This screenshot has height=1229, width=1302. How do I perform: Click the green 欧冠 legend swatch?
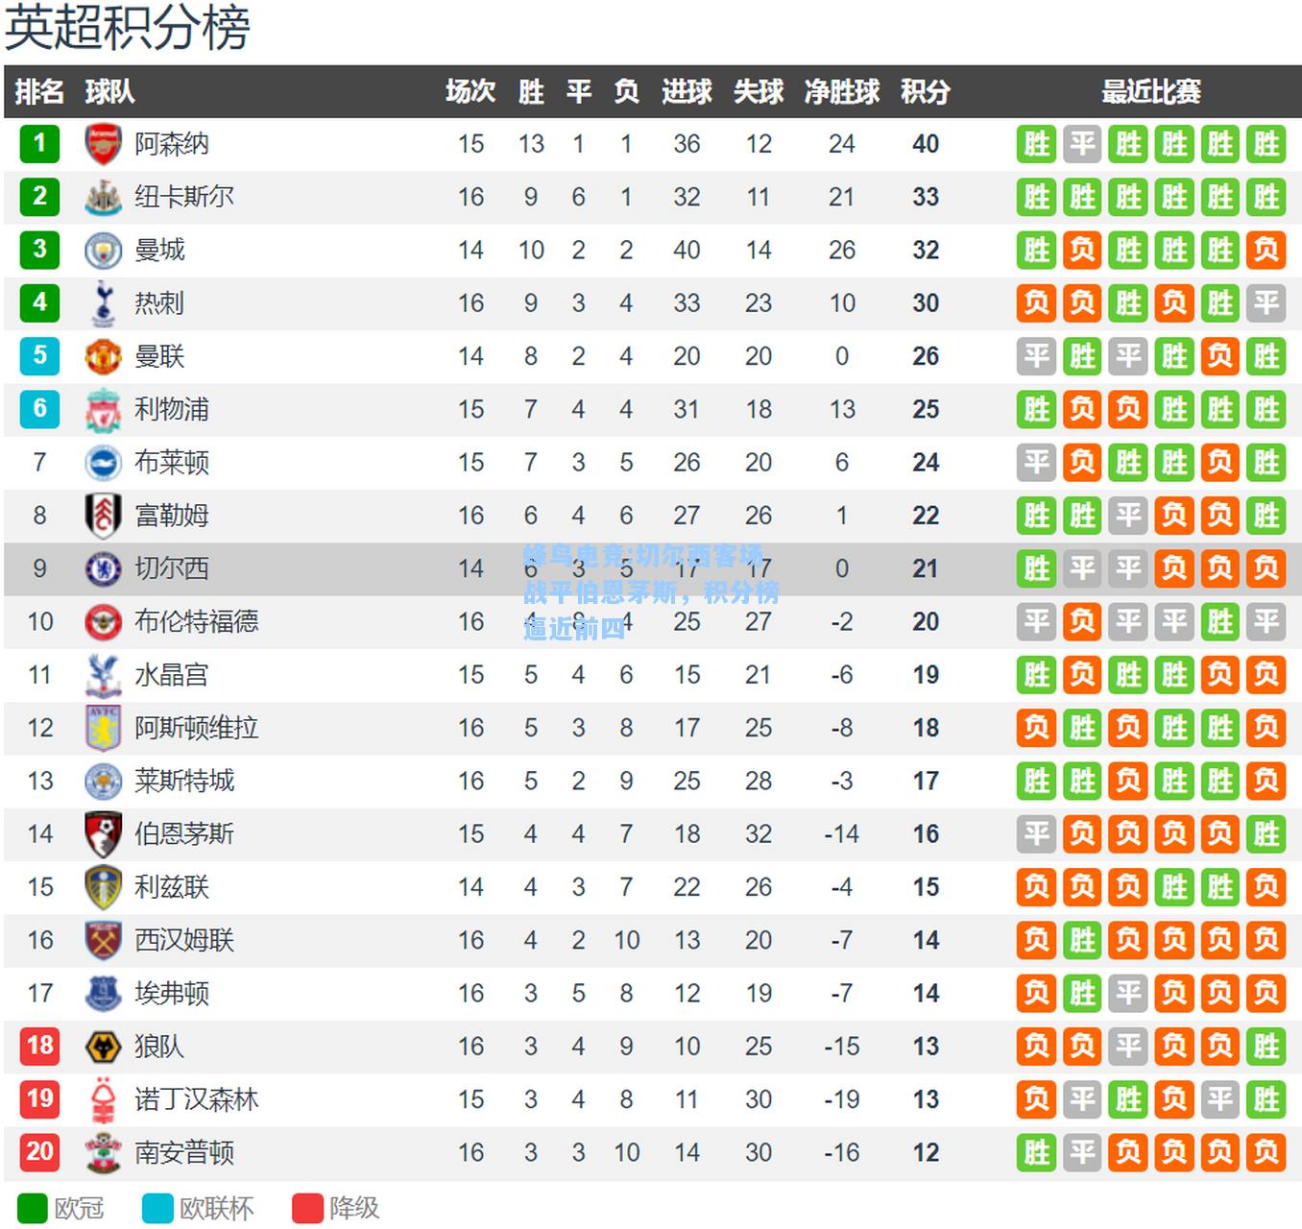(x=32, y=1208)
